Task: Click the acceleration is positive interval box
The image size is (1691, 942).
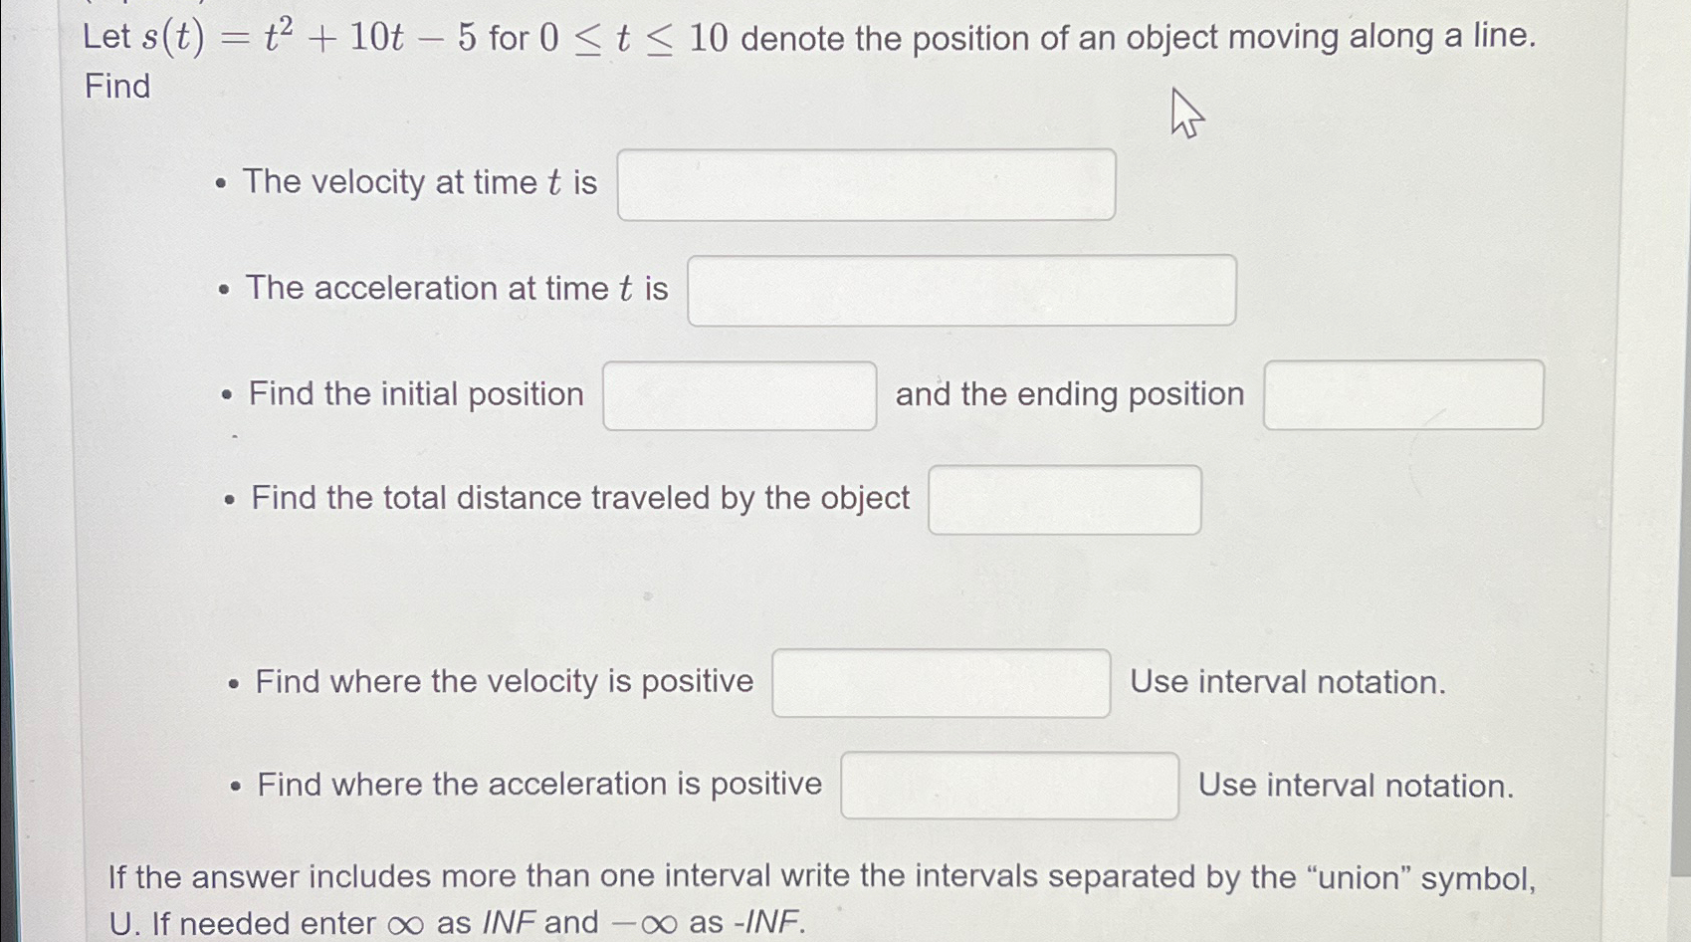Action: coord(1008,787)
